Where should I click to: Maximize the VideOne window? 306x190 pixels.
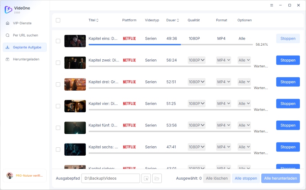pos(290,5)
